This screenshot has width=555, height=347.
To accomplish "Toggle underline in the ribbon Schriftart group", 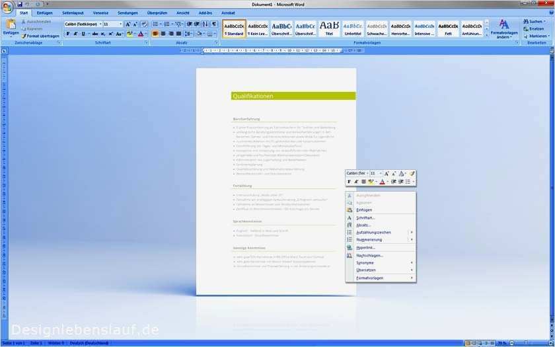I will pyautogui.click(x=83, y=34).
